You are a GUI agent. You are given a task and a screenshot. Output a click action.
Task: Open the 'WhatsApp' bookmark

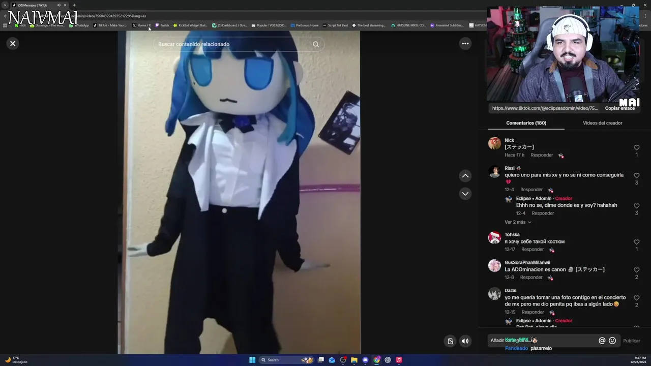point(79,25)
